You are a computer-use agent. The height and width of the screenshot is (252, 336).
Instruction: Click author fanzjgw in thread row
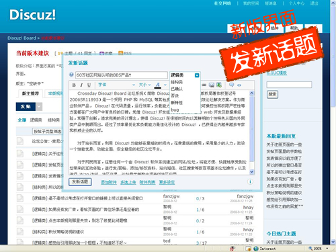coord(171,196)
